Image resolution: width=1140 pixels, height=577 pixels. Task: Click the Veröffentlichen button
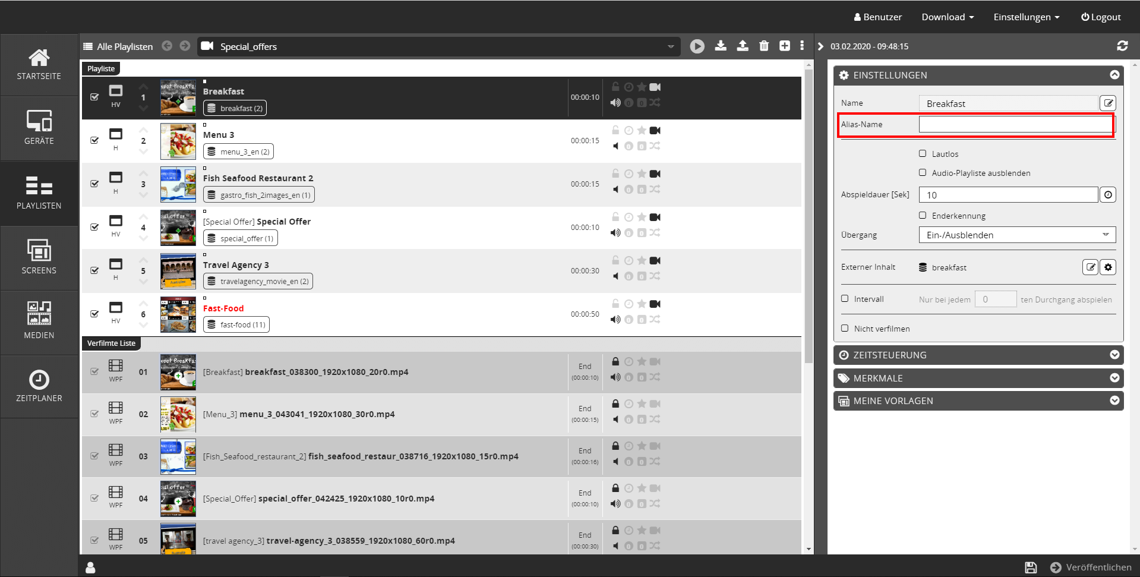tap(1091, 567)
